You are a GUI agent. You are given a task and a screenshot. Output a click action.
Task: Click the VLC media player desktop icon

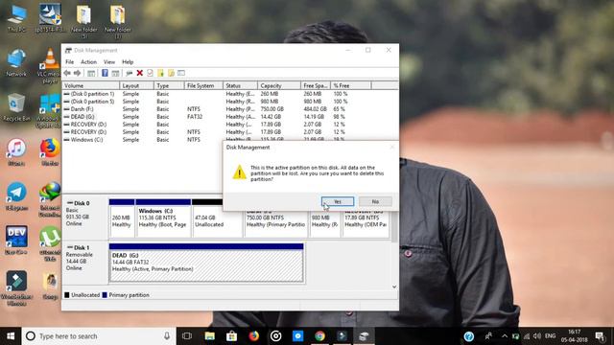tap(50, 65)
